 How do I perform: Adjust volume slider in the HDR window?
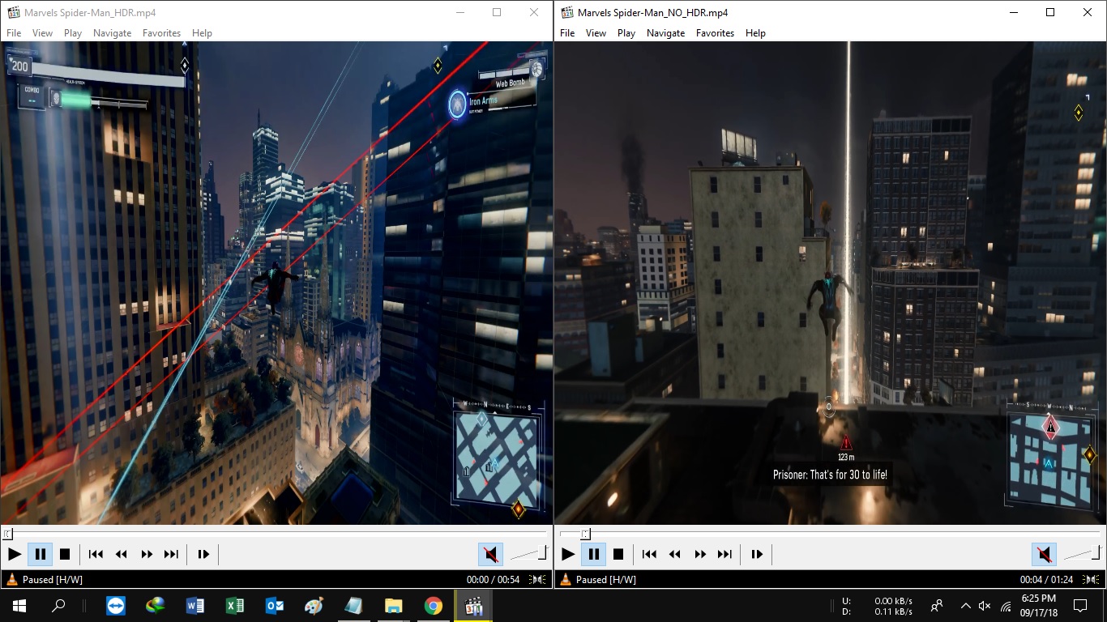pos(528,554)
